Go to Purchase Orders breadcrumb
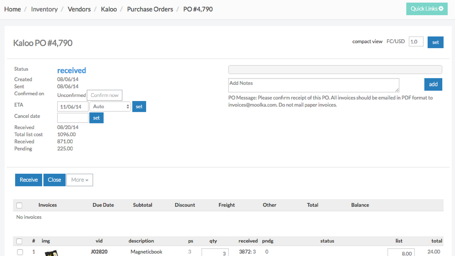 click(150, 9)
